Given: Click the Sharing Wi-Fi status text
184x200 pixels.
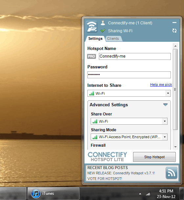Looking at the screenshot, I should click(x=120, y=31).
